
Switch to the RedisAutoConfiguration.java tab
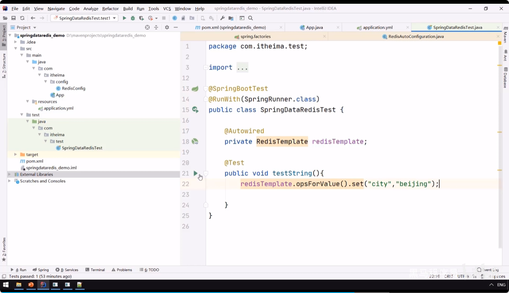(x=416, y=37)
